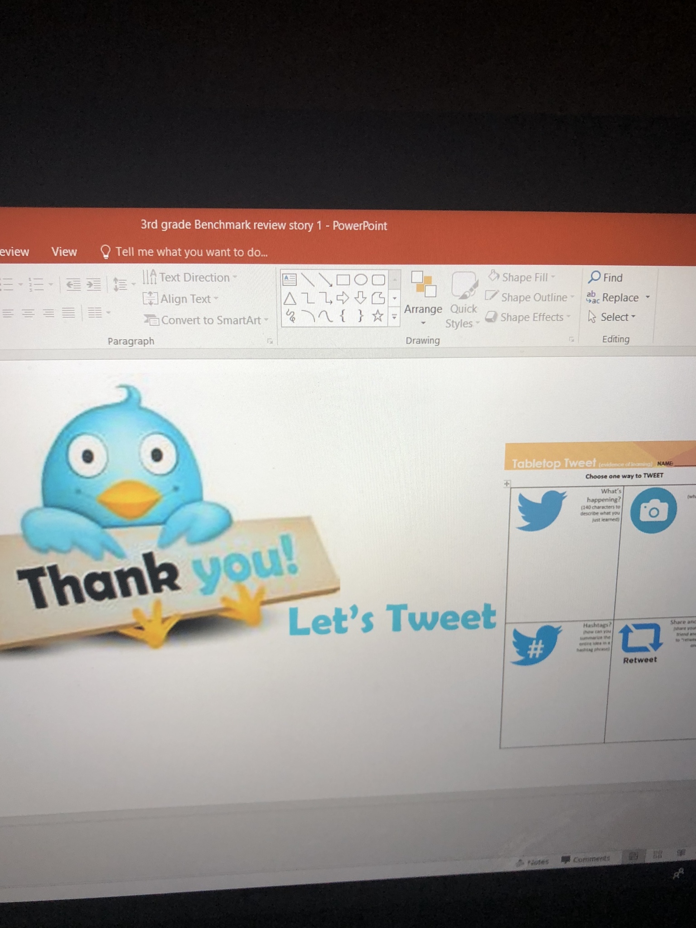Increase the list indent level
The image size is (696, 928).
(94, 285)
